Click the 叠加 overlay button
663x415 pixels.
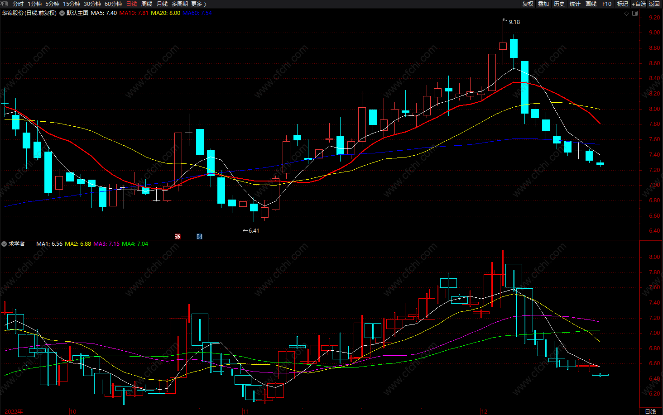(543, 4)
